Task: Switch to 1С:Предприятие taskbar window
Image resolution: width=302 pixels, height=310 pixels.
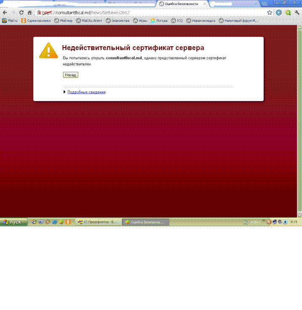Action: [98, 222]
